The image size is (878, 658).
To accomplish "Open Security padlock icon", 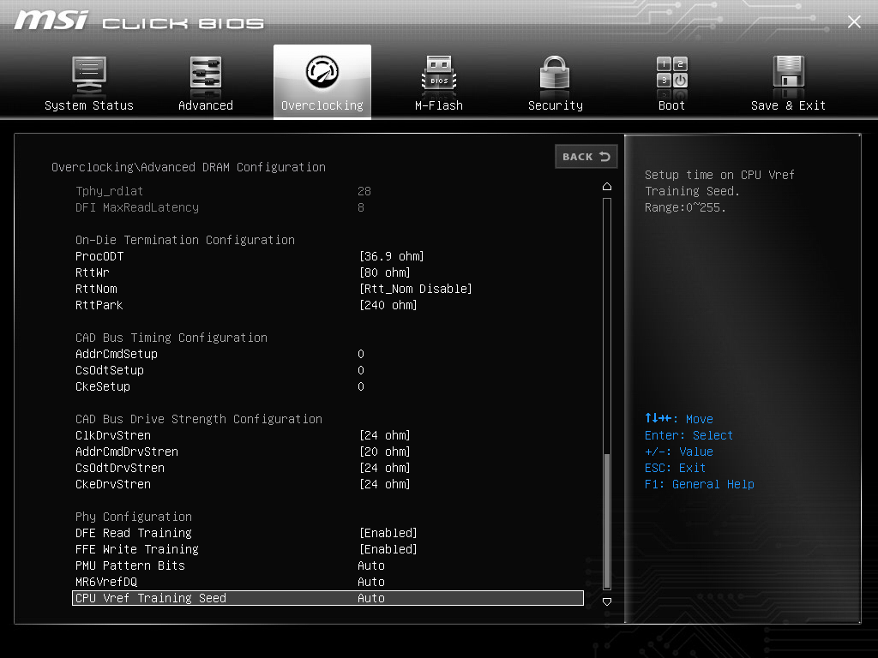I will point(555,74).
